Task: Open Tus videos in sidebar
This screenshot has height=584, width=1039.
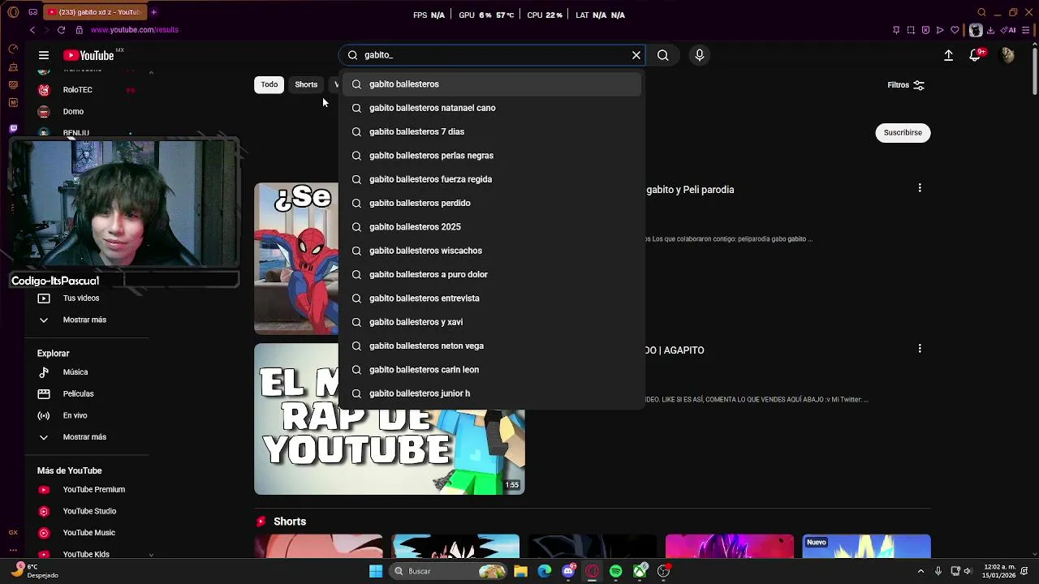Action: tap(81, 298)
